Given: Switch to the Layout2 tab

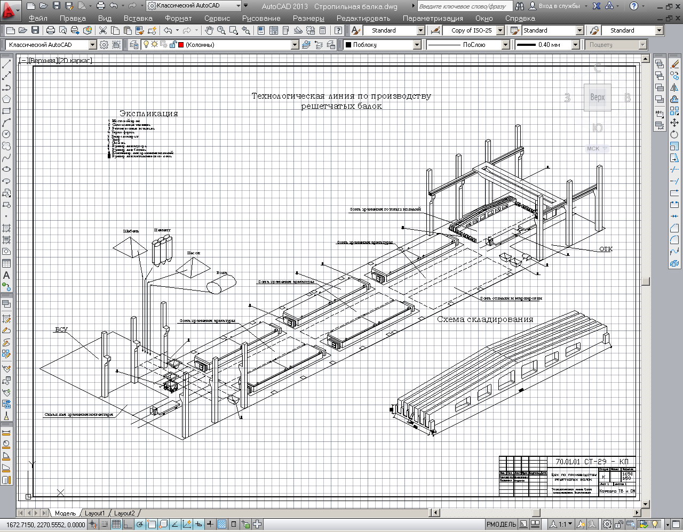Looking at the screenshot, I should click(124, 513).
